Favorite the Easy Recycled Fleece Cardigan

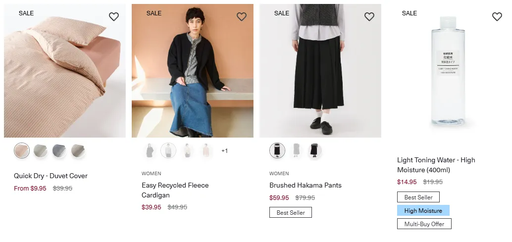pyautogui.click(x=241, y=17)
